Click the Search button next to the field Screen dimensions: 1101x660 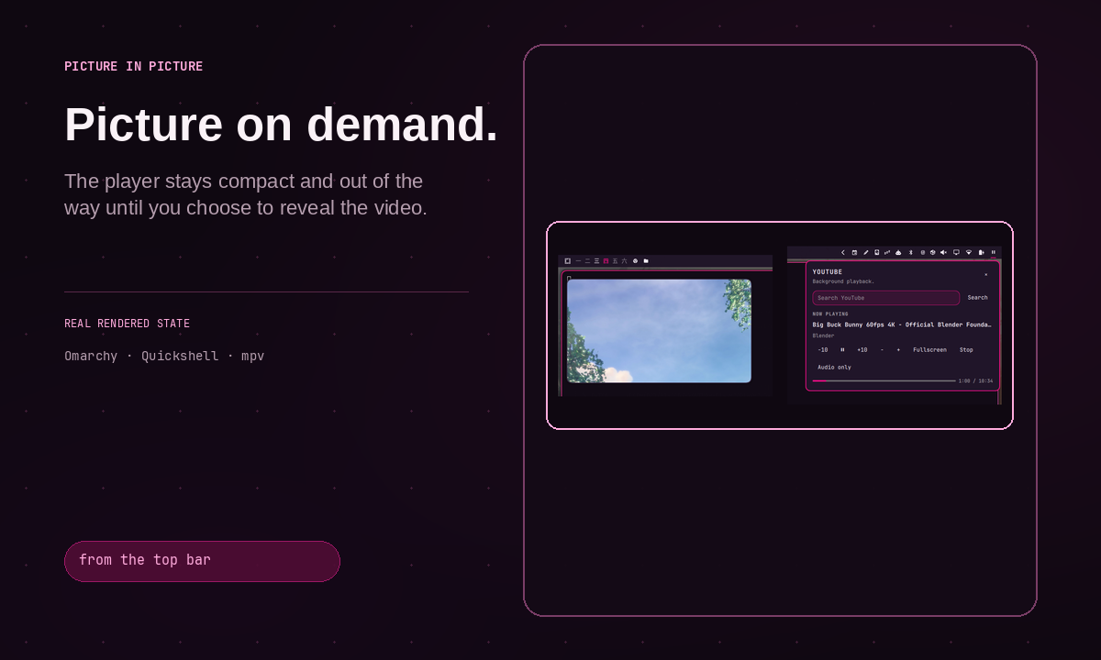[978, 298]
